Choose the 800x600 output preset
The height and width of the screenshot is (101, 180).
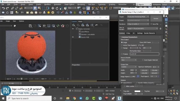click(154, 73)
